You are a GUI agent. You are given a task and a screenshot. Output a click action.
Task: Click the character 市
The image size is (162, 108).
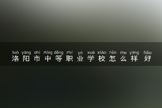37,59
